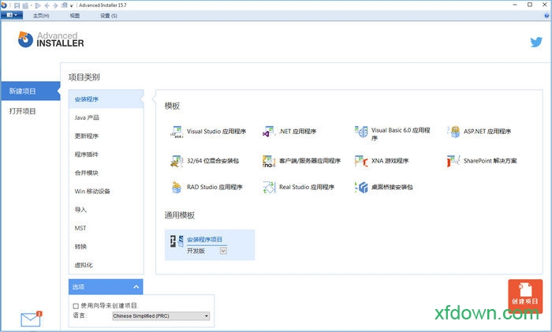Click the RAD Studio 应用程序 template icon
This screenshot has height=332, width=552.
click(x=177, y=188)
